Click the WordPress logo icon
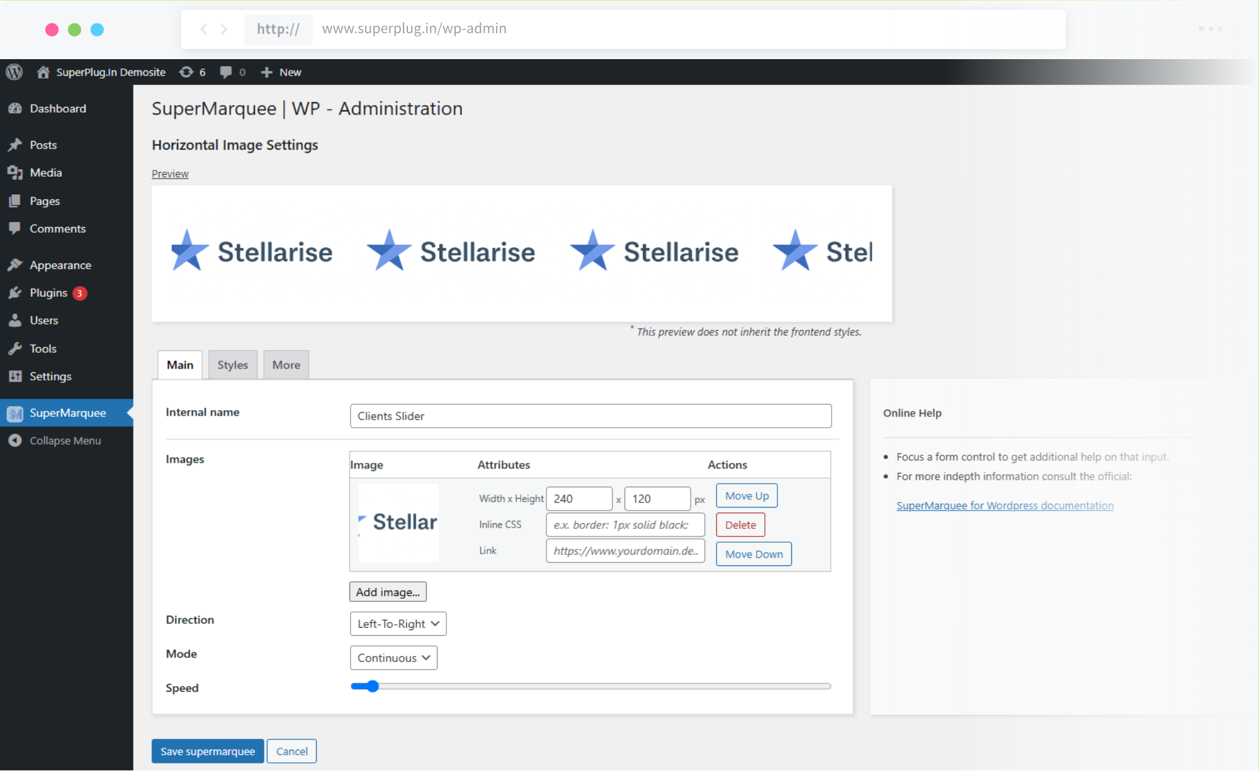 14,72
